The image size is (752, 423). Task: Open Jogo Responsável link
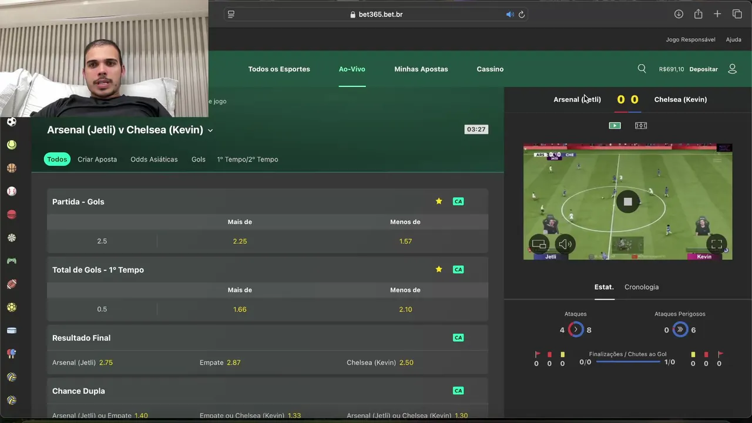click(690, 39)
